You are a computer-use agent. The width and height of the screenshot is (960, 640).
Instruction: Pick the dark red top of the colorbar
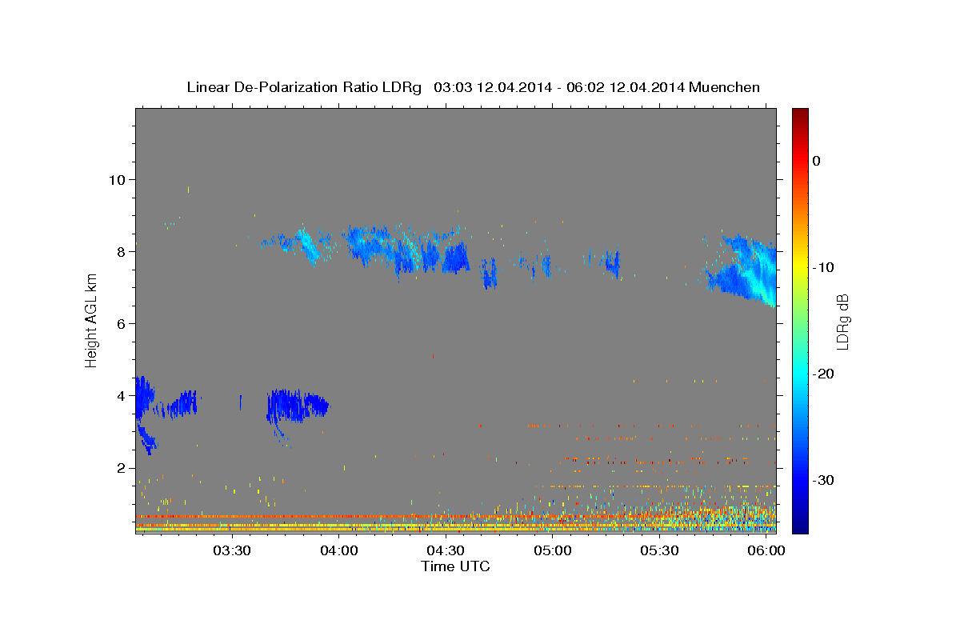(x=800, y=113)
